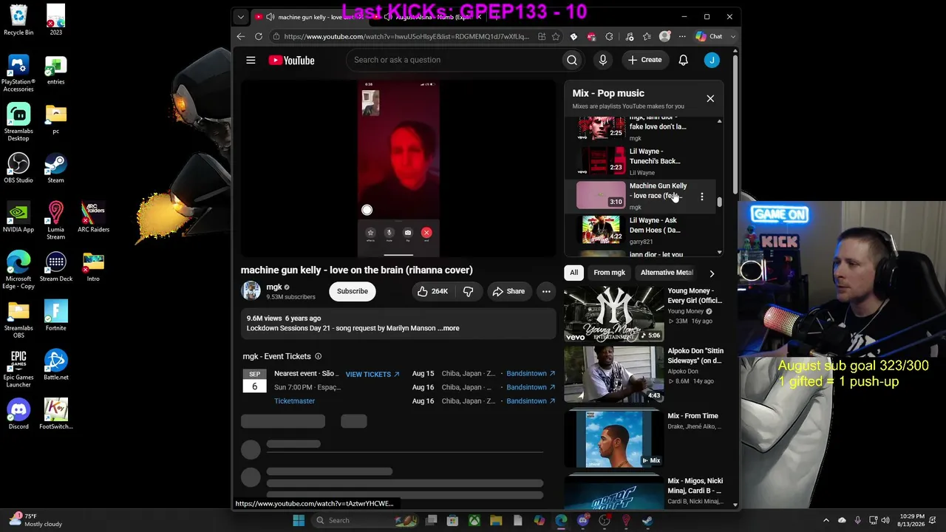This screenshot has width=946, height=532.
Task: Open options for the 'love race' mix item
Action: click(702, 197)
